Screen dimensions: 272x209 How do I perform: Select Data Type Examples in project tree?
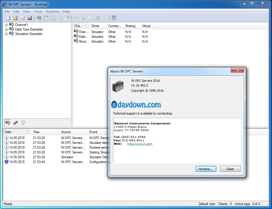(x=29, y=29)
